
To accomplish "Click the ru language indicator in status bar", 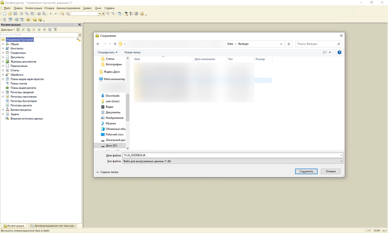I will (384, 231).
